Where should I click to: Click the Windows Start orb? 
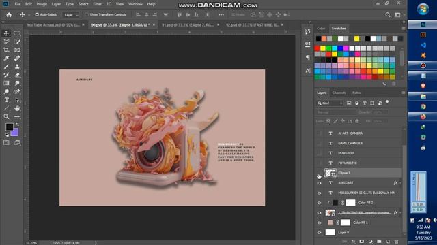pyautogui.click(x=423, y=9)
